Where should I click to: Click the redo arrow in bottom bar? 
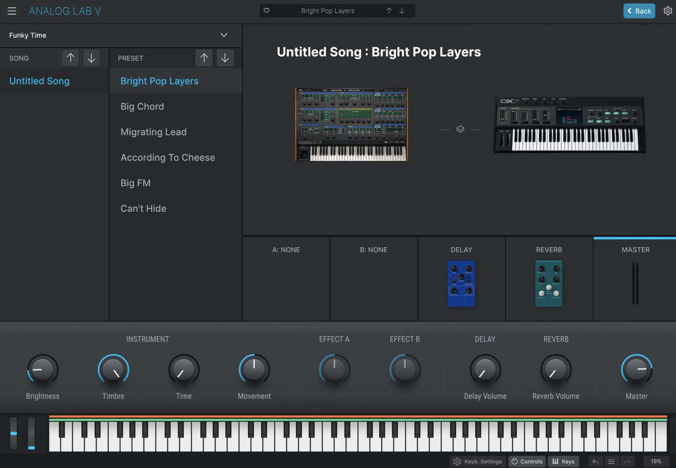[627, 461]
